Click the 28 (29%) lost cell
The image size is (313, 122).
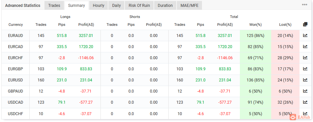pyautogui.click(x=285, y=58)
